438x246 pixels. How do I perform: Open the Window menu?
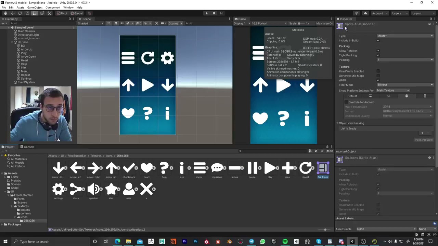tap(68, 8)
